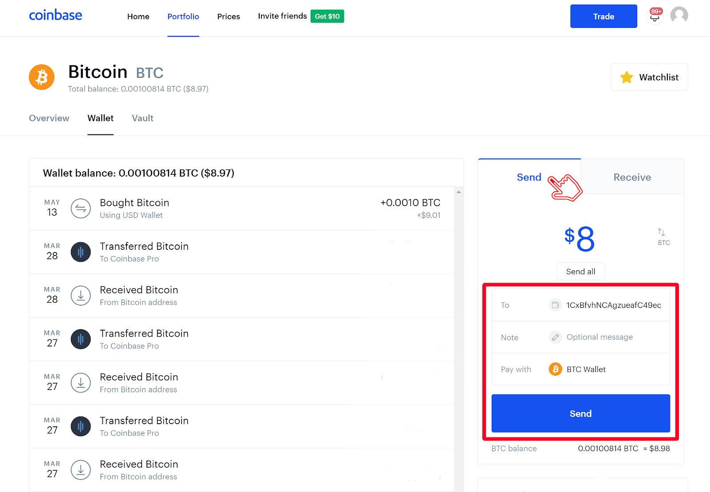This screenshot has height=492, width=710.
Task: Click the Coinbase logo
Action: [x=55, y=16]
